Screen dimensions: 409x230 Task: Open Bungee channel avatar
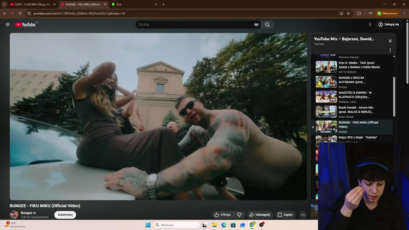tap(14, 215)
